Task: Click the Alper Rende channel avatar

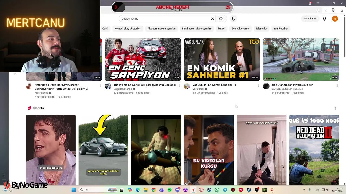Action: click(x=29, y=86)
